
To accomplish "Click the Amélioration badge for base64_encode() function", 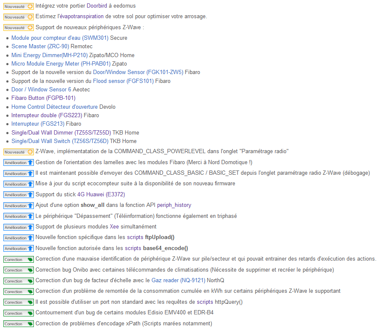I will pos(19,248).
